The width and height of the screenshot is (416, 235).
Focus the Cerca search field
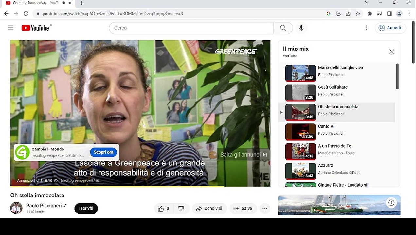[x=191, y=28]
